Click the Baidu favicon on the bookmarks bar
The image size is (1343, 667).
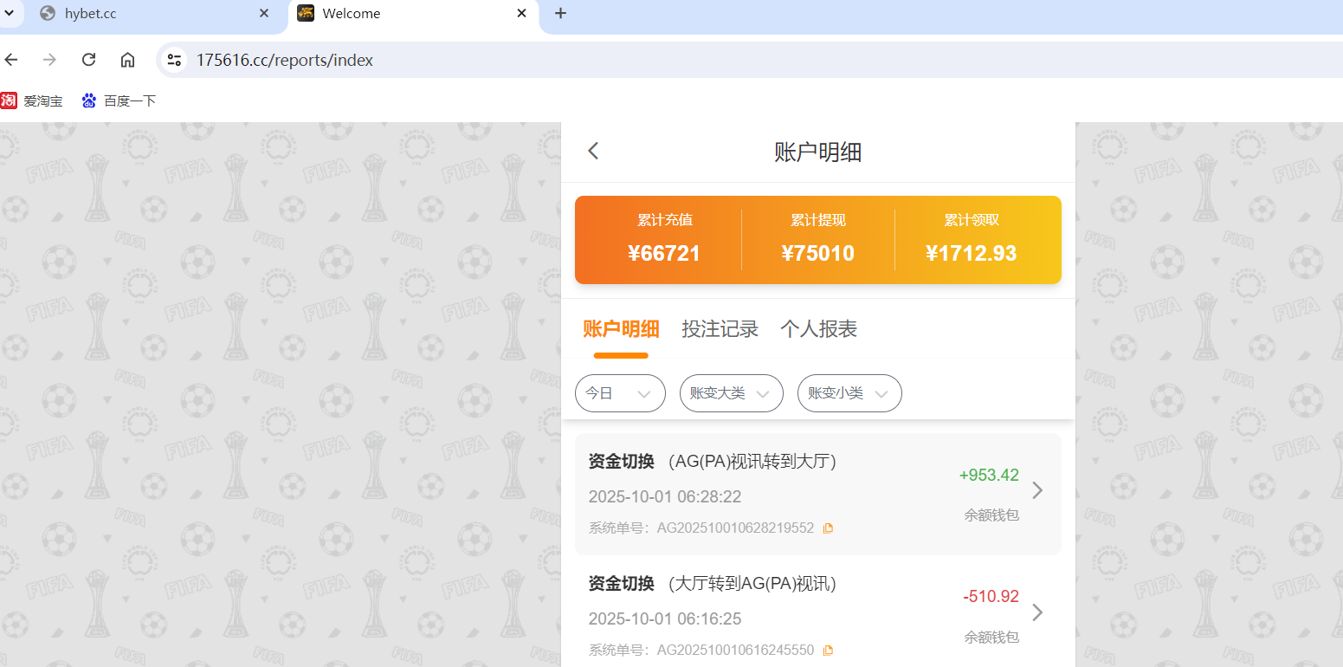tap(87, 100)
